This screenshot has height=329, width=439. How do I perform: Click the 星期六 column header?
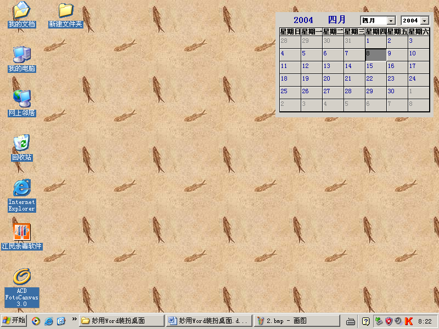coord(419,32)
